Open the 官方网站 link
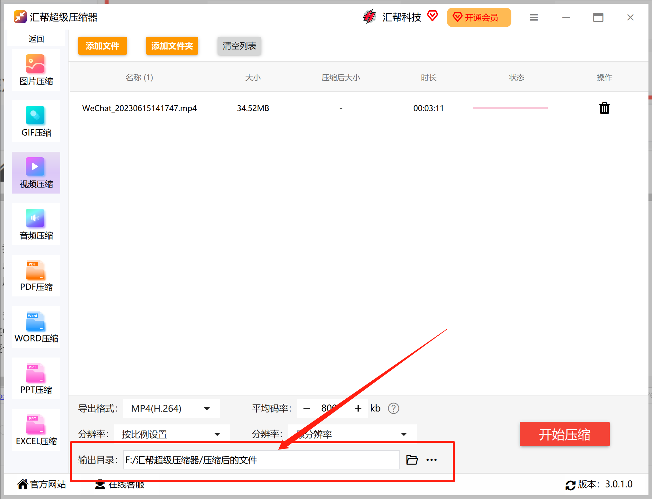 42,484
